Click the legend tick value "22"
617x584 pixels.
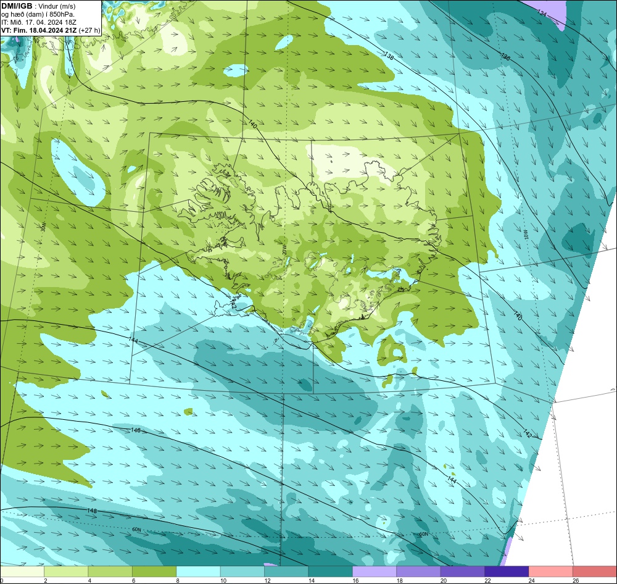[x=487, y=580]
